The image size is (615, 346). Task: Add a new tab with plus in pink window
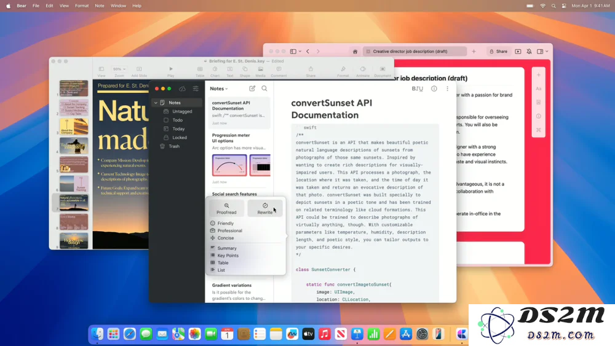point(474,52)
